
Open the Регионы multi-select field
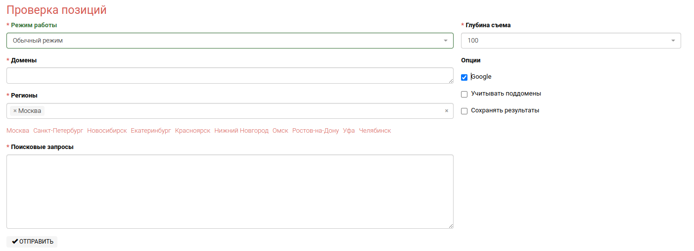pyautogui.click(x=242, y=111)
